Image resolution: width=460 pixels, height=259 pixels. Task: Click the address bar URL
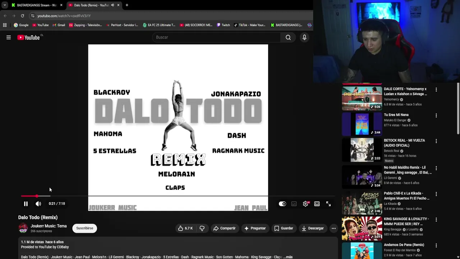[64, 16]
